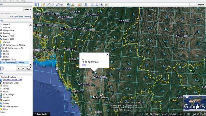Viewport: 206px width, 116px height.
Task: Select US Army maps v 15.kmz item
Action: [14, 63]
